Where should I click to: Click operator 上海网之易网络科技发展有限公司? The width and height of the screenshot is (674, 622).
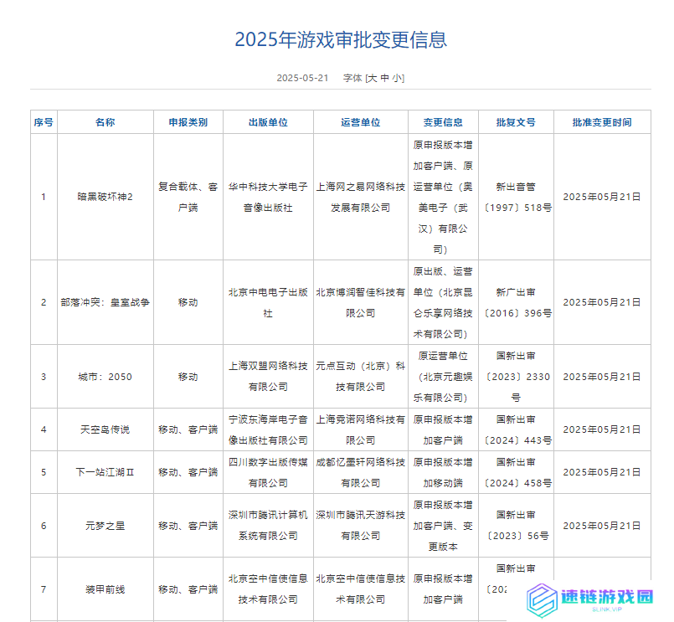click(x=361, y=197)
